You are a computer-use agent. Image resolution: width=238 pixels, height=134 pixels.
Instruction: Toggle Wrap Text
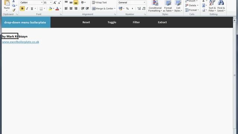[x=99, y=3]
